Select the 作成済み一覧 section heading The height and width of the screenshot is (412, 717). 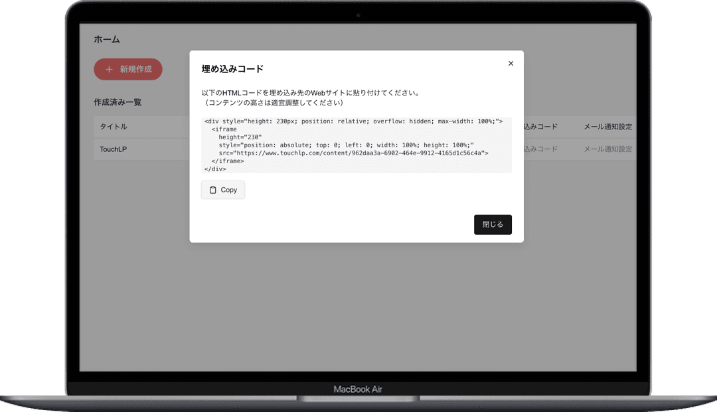point(118,102)
